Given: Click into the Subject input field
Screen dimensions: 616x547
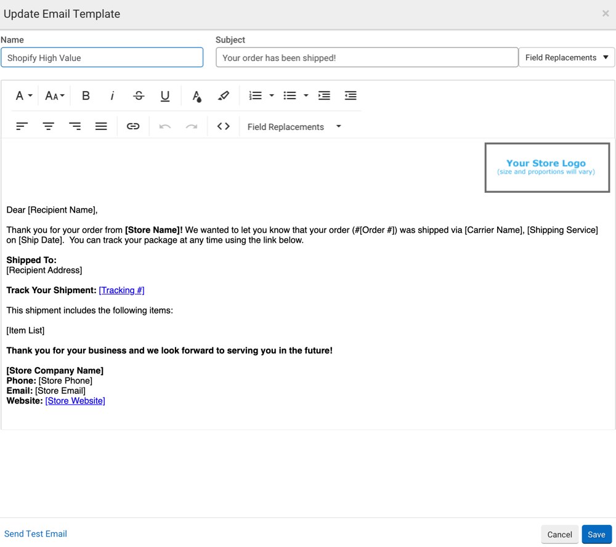Looking at the screenshot, I should (x=367, y=58).
